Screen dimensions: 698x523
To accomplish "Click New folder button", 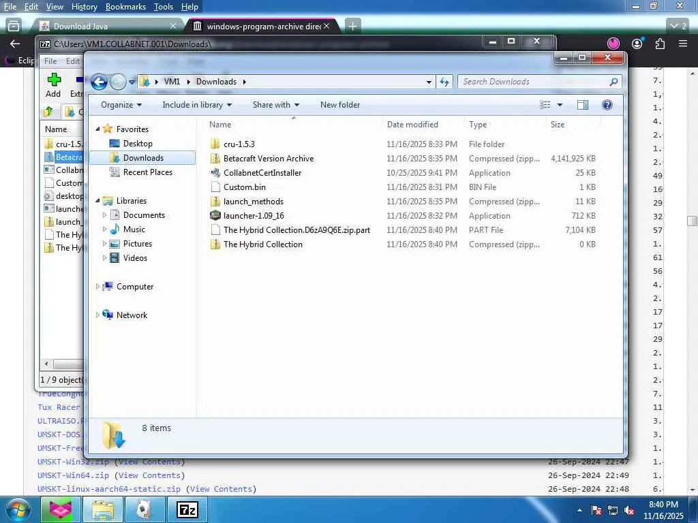I will tap(340, 105).
